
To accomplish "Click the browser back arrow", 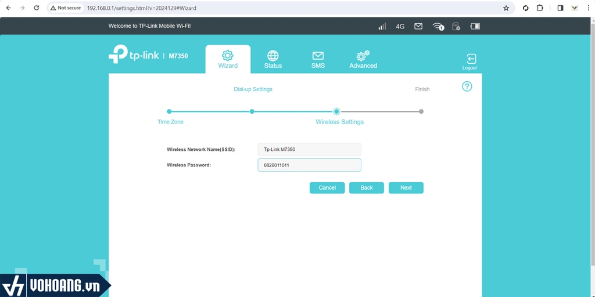I will (x=8, y=8).
